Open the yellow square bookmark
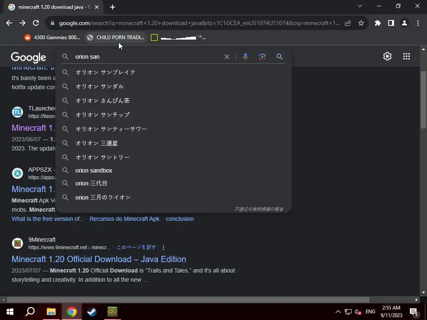Image resolution: width=427 pixels, height=320 pixels. pyautogui.click(x=178, y=37)
